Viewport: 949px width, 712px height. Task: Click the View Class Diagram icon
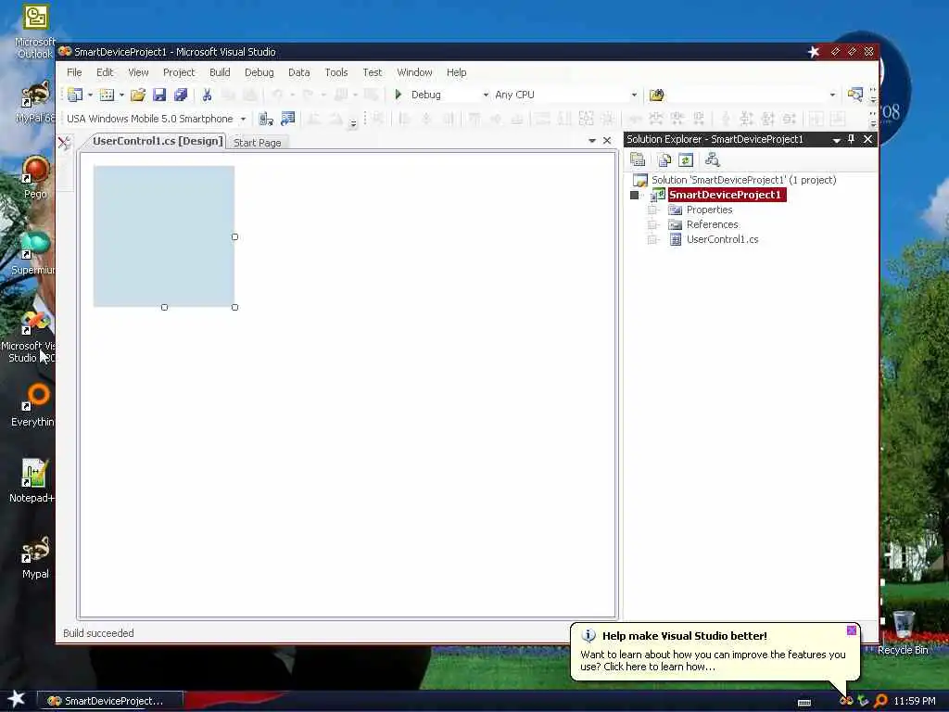click(713, 159)
